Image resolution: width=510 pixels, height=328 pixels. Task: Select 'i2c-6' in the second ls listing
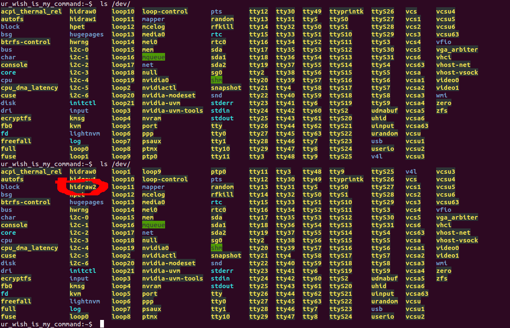[x=79, y=263]
